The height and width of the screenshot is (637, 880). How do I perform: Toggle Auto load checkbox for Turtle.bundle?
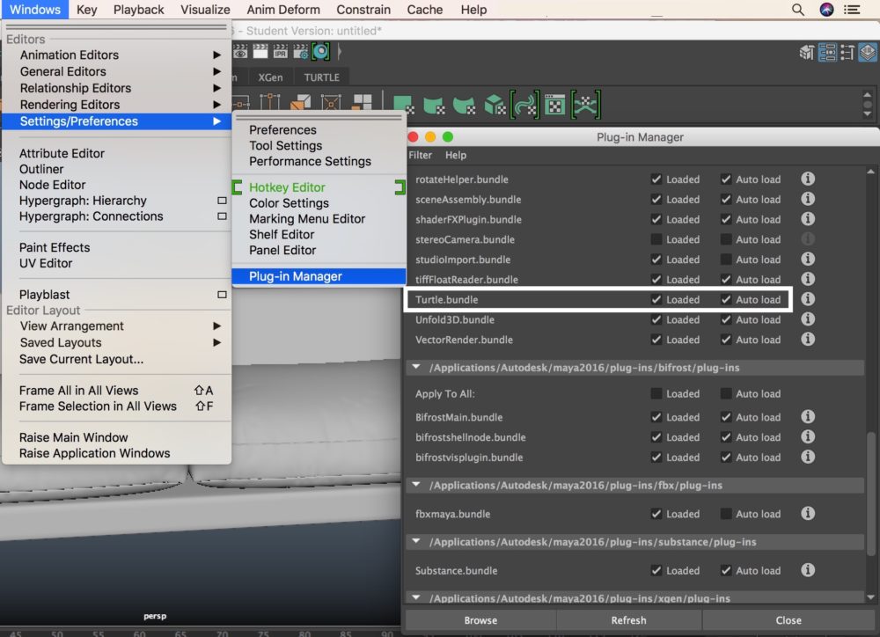click(726, 299)
